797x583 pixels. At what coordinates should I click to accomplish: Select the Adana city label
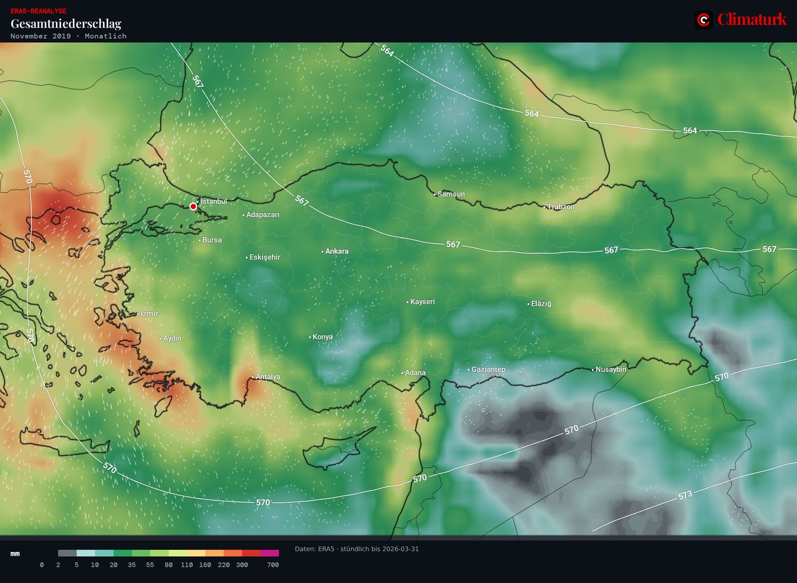click(415, 373)
